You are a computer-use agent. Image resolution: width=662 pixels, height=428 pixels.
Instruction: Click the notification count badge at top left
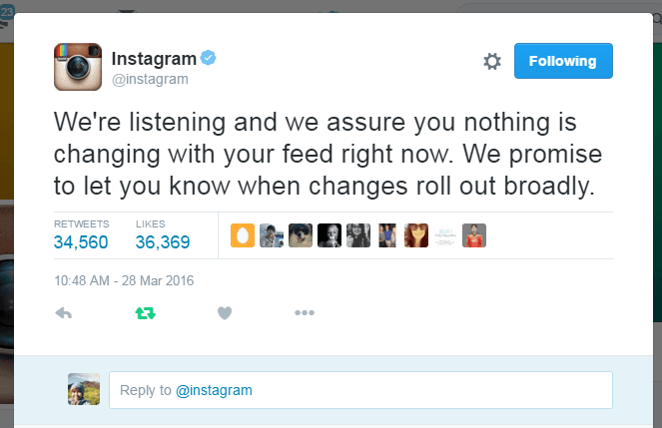click(7, 12)
